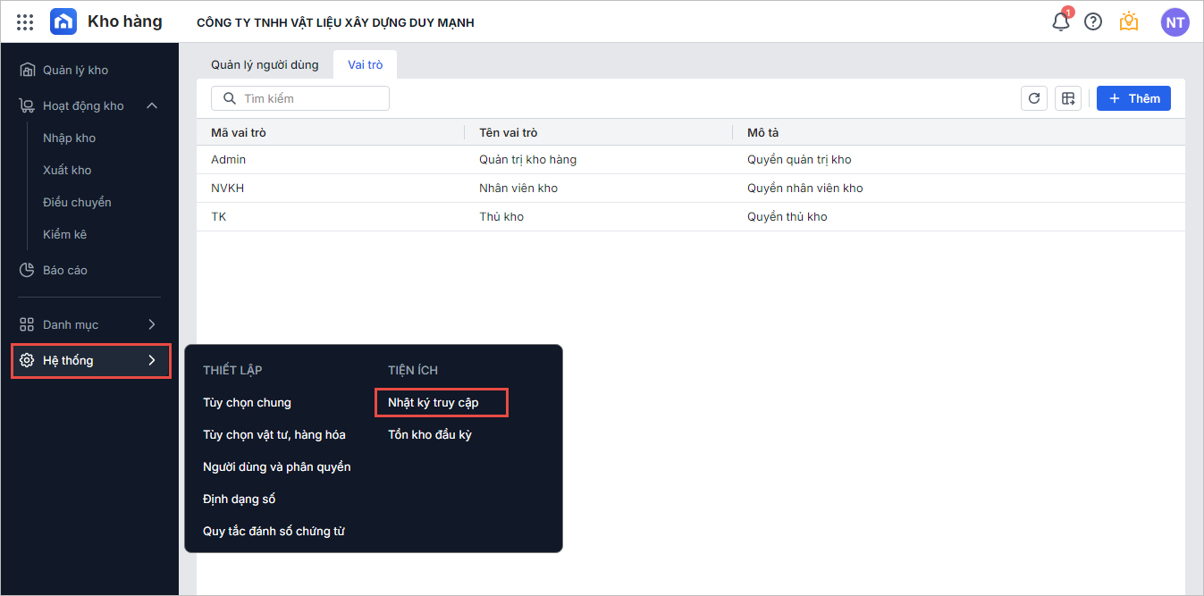Click the Kho hàng warehouse logo icon
1204x596 pixels.
[63, 21]
